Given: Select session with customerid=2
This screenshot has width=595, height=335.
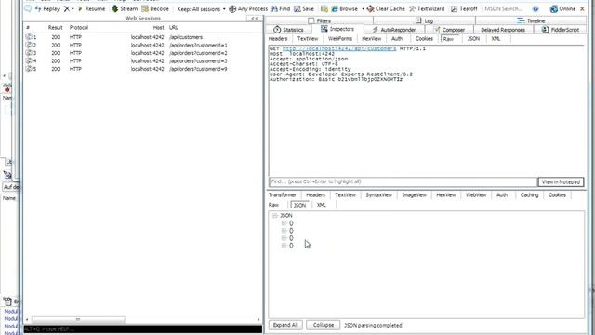Looking at the screenshot, I should pyautogui.click(x=143, y=53).
